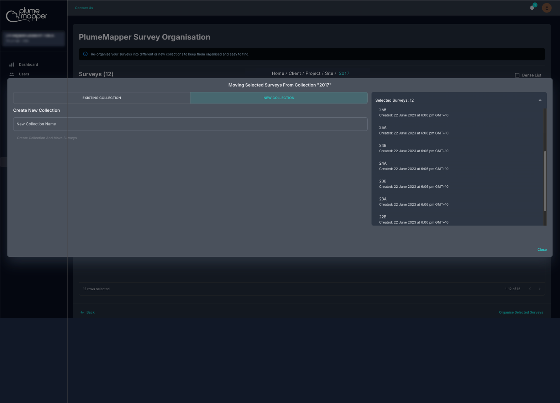Click the 1–12 of 12 pagination text
Viewport: 560px width, 403px height.
coord(512,289)
